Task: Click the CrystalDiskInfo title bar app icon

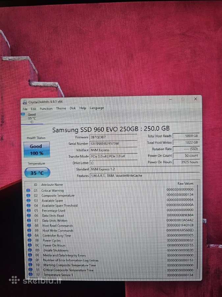Action: [25, 102]
